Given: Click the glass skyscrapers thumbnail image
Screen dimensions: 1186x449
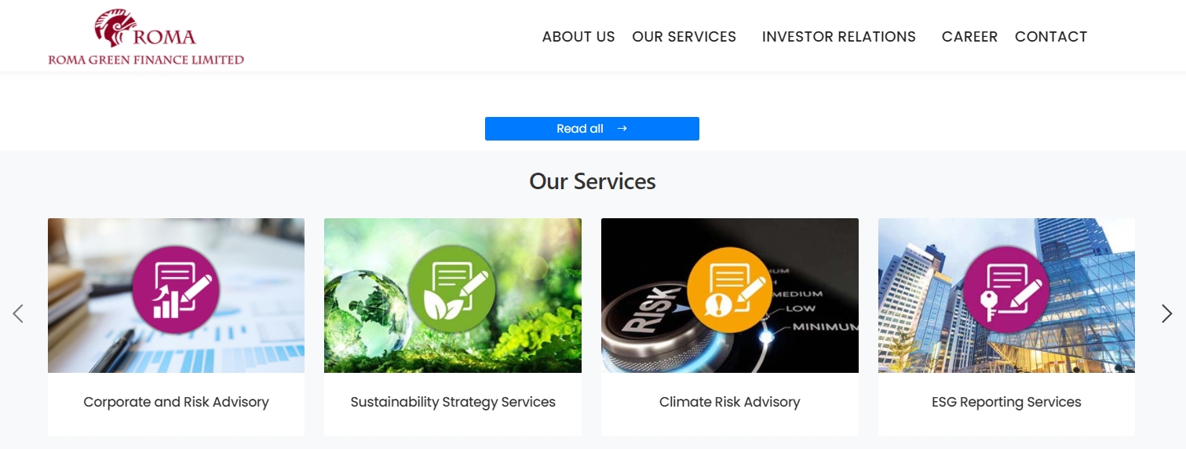Looking at the screenshot, I should pos(1006,295).
